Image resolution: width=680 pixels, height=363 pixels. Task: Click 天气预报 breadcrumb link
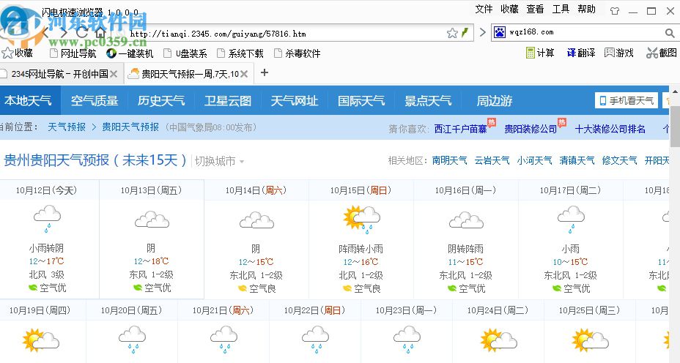click(x=67, y=127)
